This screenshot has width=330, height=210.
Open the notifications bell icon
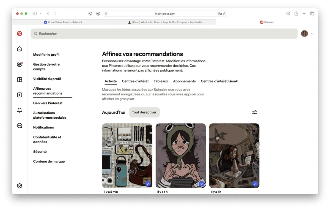tap(20, 110)
